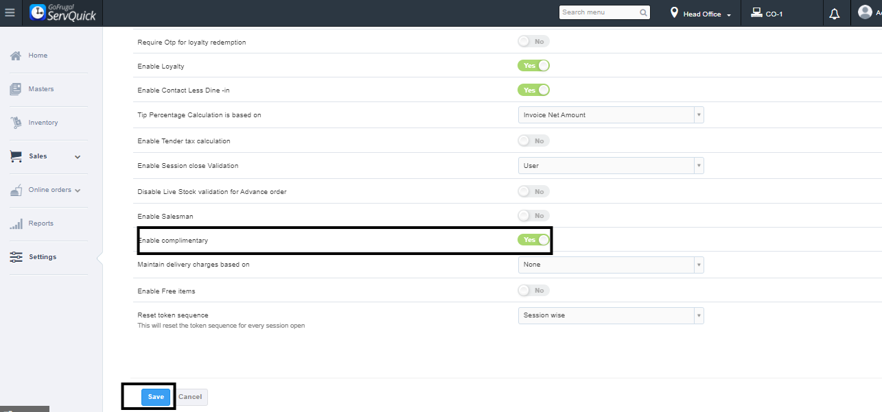Toggle Enable Salesman switch
The image size is (882, 412).
533,216
